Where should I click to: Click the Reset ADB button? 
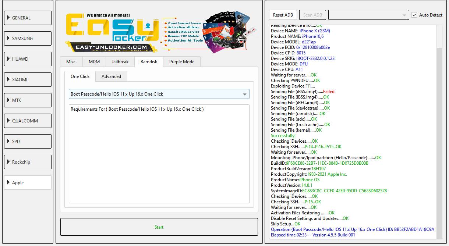coord(283,15)
